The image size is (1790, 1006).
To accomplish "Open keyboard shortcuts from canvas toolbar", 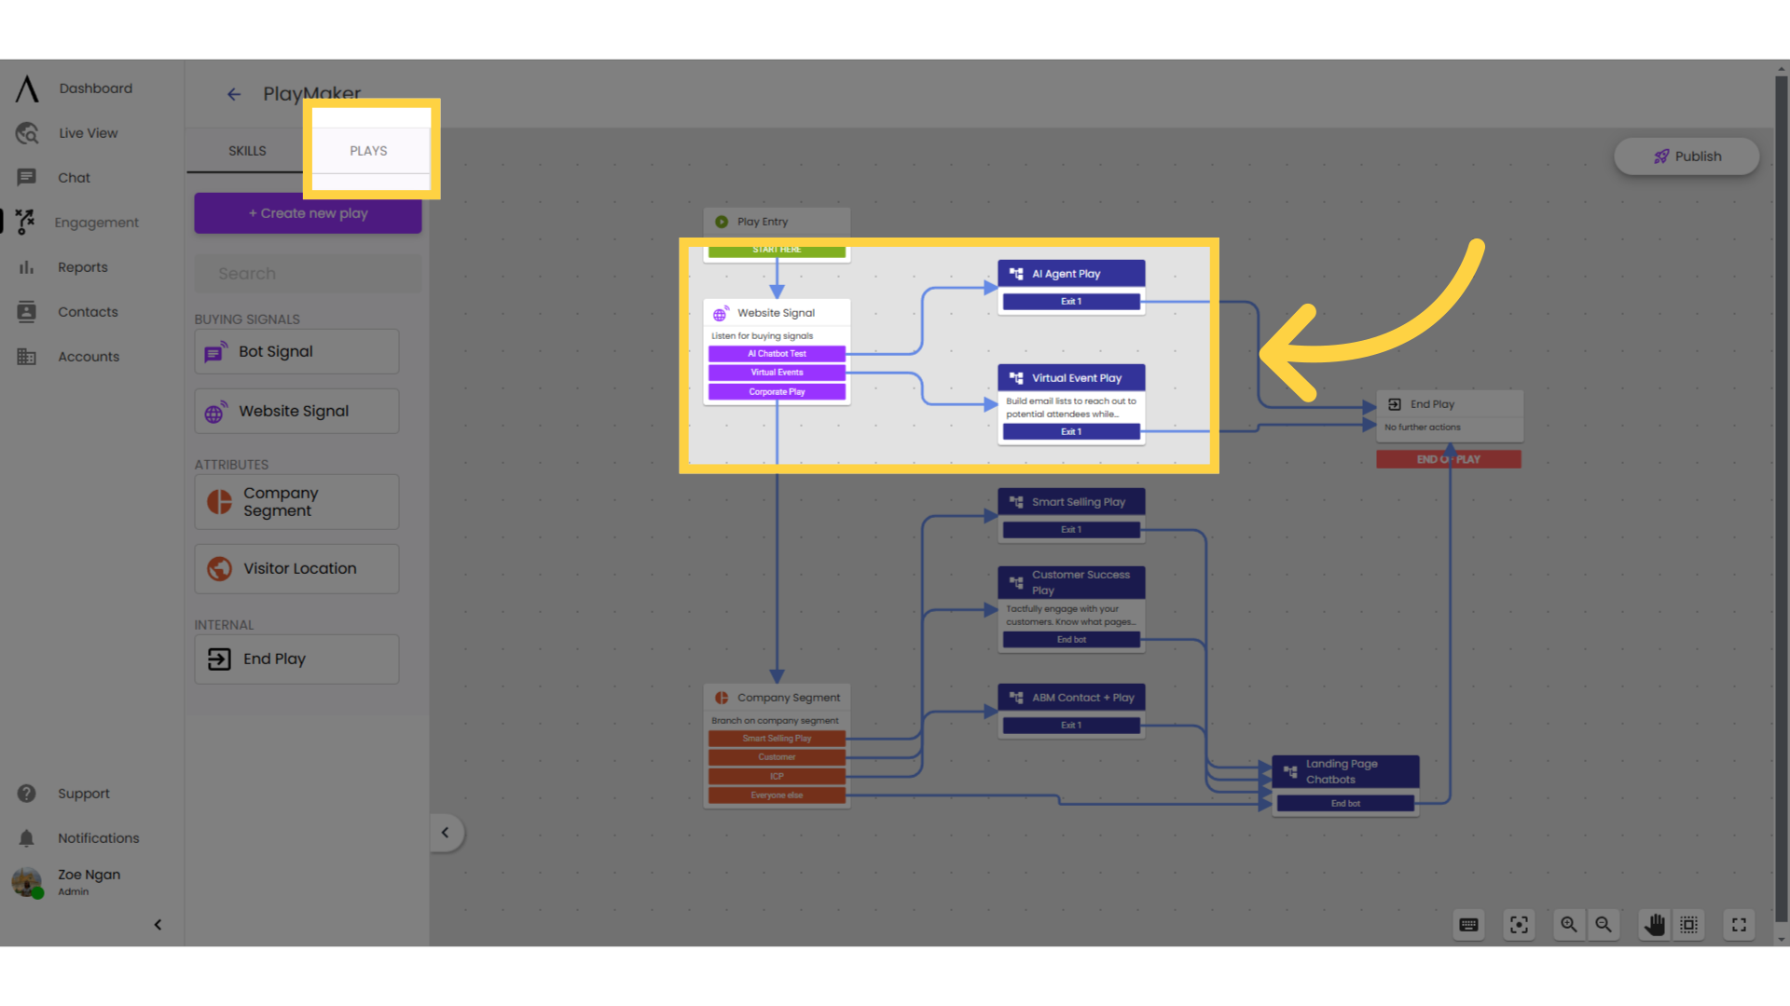I will [x=1469, y=925].
